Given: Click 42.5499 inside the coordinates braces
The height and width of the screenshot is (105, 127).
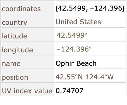Looking at the screenshot, I should 72,8.
